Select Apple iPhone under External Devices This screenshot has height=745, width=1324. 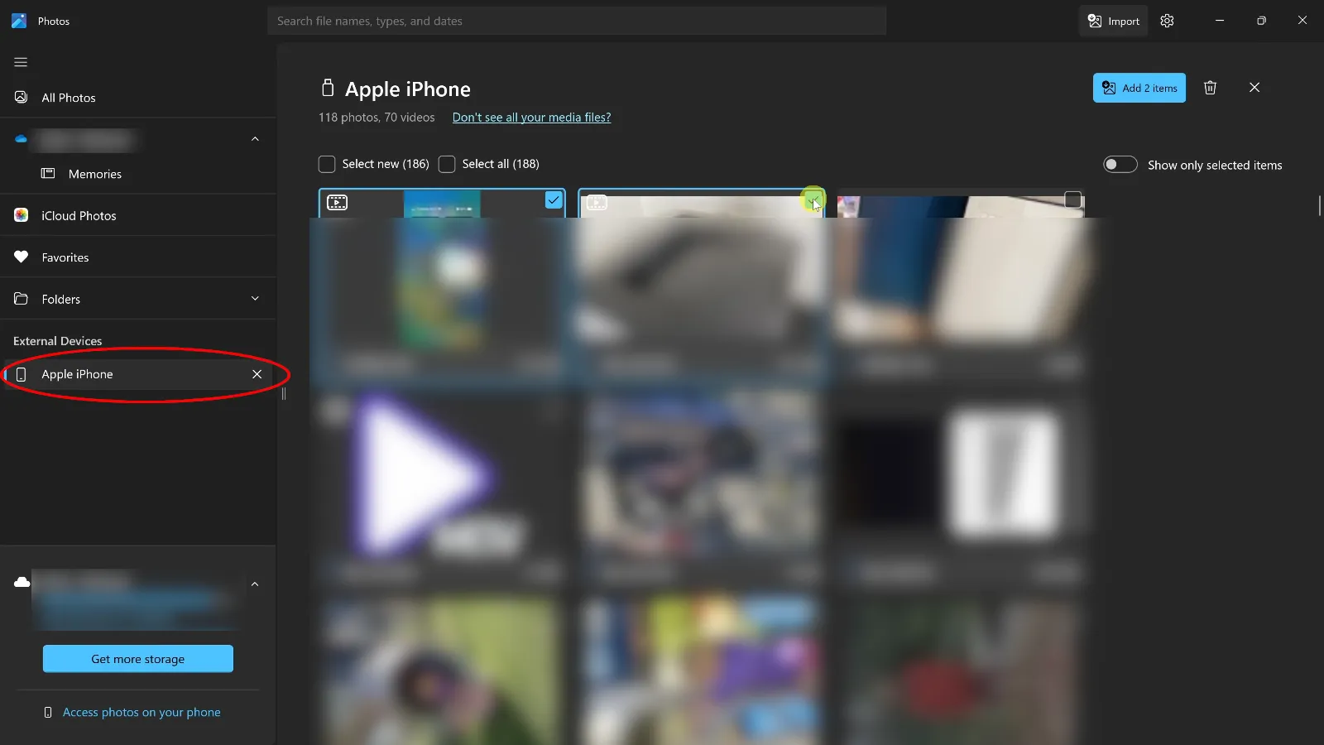(78, 374)
